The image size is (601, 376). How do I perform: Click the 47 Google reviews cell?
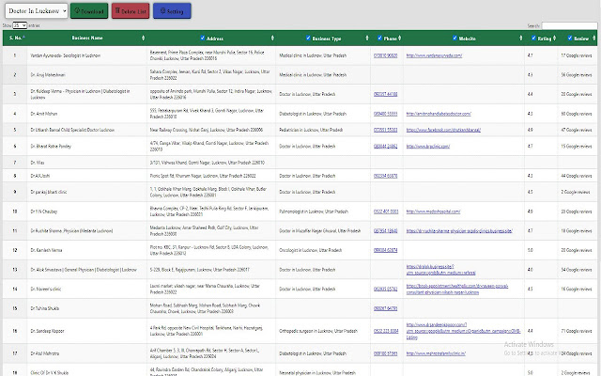pos(578,130)
